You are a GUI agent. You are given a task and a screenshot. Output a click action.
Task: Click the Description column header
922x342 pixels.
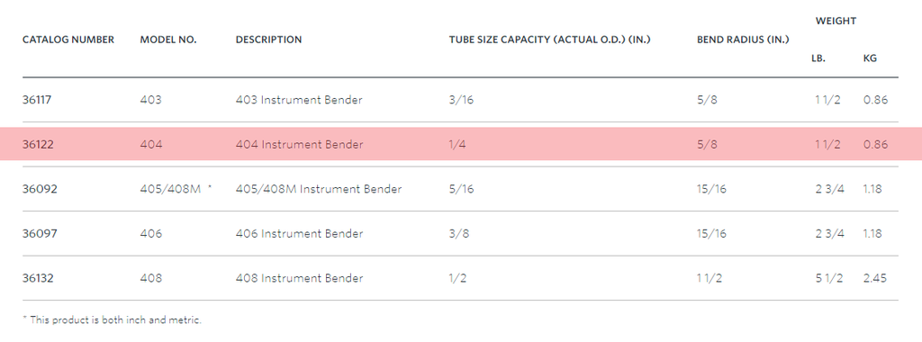tap(268, 40)
